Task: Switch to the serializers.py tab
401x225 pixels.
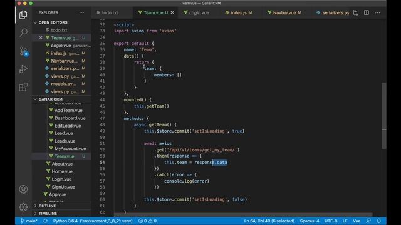Action: [x=335, y=12]
